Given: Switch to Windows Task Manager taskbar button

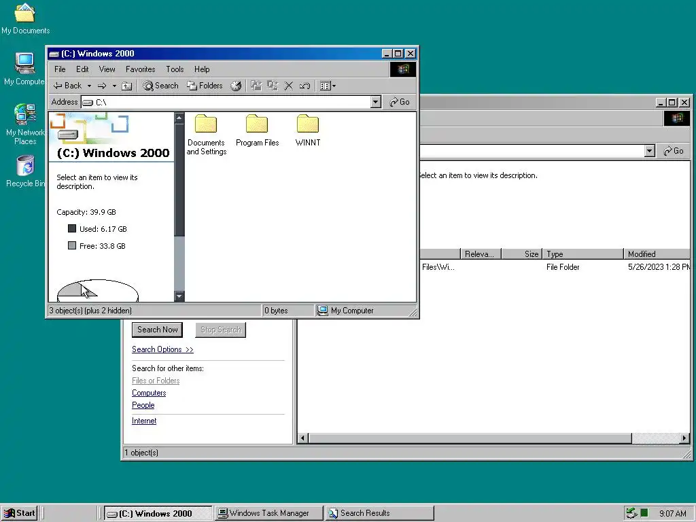Looking at the screenshot, I should click(269, 513).
